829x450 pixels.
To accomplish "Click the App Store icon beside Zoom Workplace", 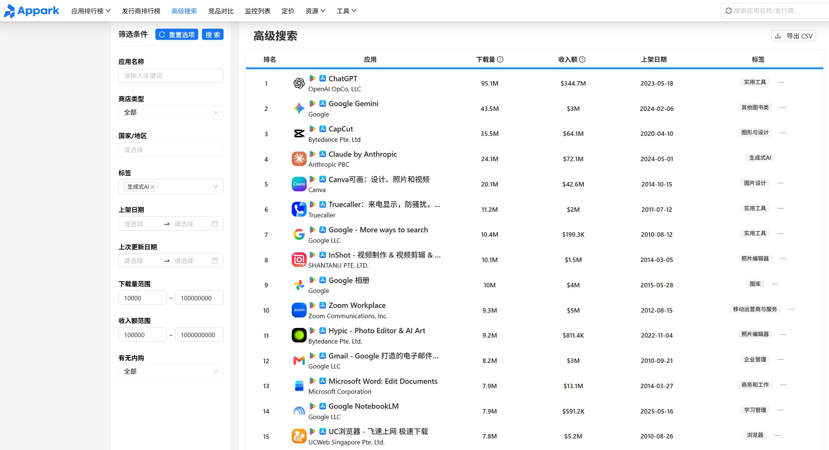I will (x=323, y=305).
